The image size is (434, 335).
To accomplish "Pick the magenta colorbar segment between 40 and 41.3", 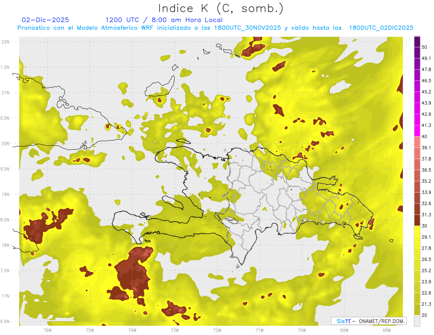I will pyautogui.click(x=417, y=131).
